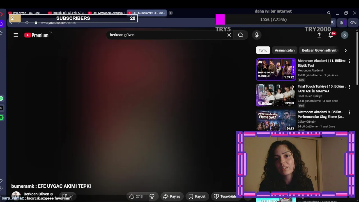Select the Aramanızdan filter chip
The width and height of the screenshot is (359, 202).
(285, 50)
